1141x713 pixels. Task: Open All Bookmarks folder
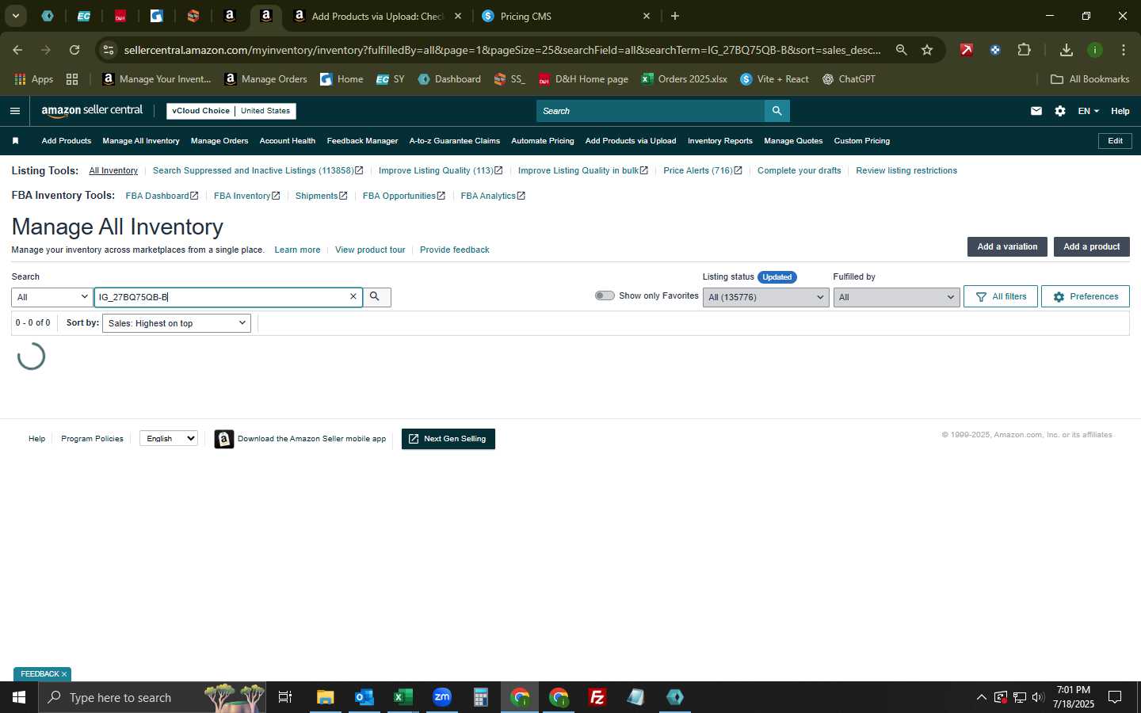click(x=1089, y=79)
